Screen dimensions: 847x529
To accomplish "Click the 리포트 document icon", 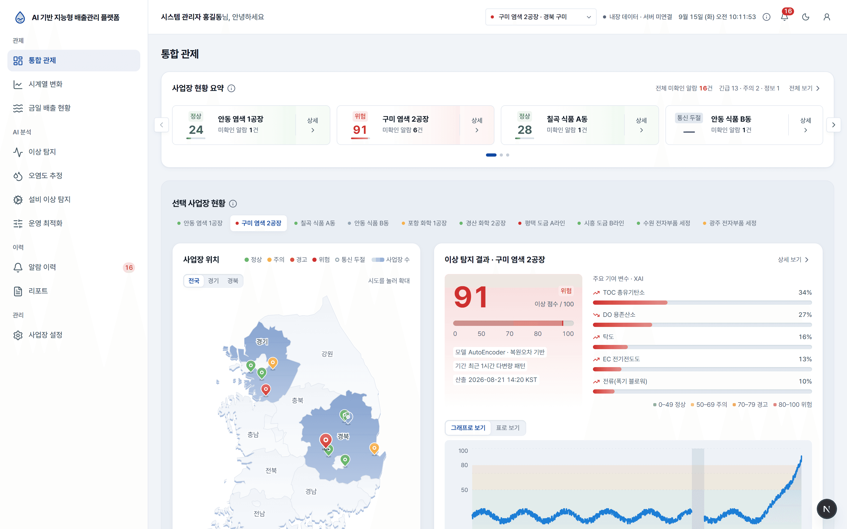I will click(x=18, y=291).
